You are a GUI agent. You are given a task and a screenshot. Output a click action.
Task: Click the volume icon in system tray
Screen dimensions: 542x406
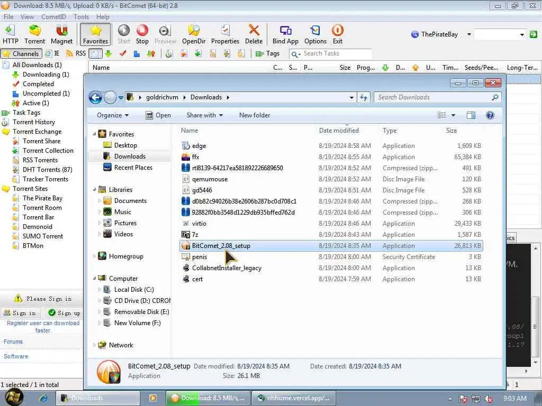[489, 399]
